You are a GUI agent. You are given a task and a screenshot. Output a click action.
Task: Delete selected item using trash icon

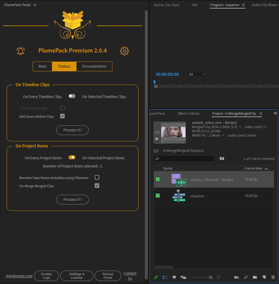click(x=273, y=277)
